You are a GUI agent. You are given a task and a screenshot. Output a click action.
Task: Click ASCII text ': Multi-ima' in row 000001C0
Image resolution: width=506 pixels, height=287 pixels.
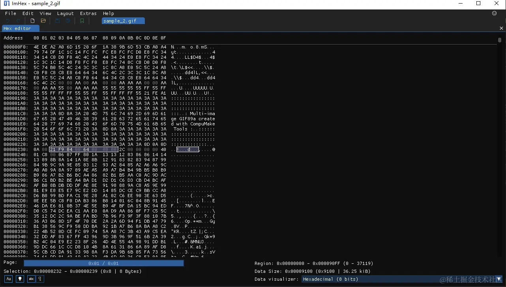(200, 114)
